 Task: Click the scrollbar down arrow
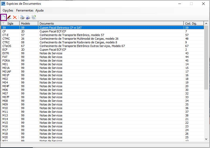point(206,139)
